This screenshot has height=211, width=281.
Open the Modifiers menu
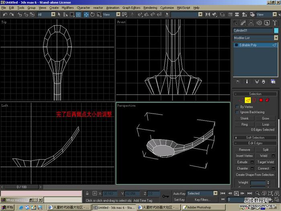click(67, 8)
